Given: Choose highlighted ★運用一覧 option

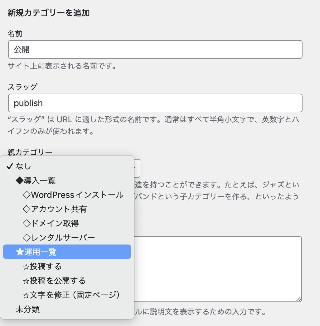Looking at the screenshot, I should (36, 252).
